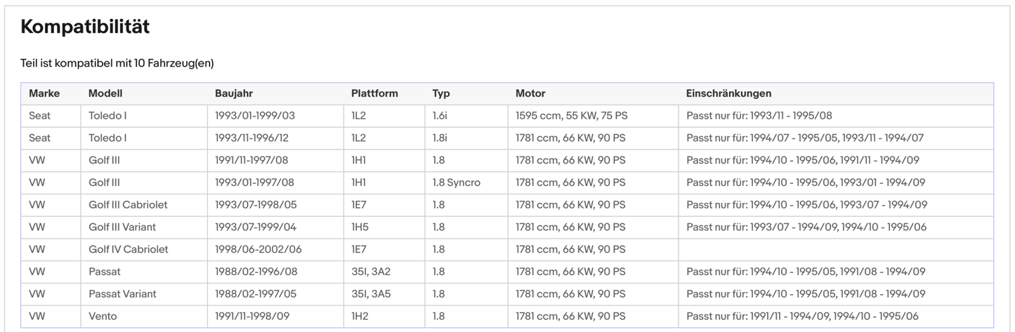This screenshot has width=1015, height=332.
Task: Select the Passat Variant model cell
Action: [x=122, y=293]
